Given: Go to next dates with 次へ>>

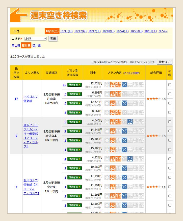Looking at the screenshot, I should 163,31.
